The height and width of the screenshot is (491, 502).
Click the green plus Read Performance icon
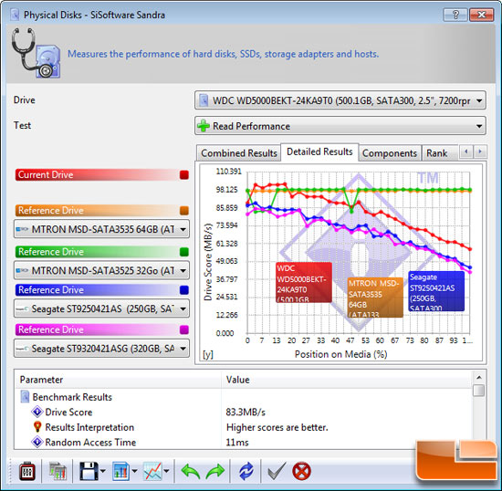click(x=204, y=126)
